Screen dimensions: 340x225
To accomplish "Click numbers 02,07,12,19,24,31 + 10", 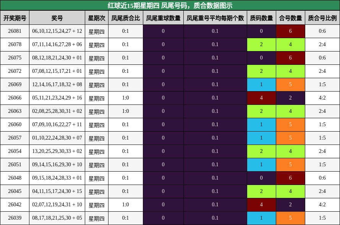I will tap(57, 205).
